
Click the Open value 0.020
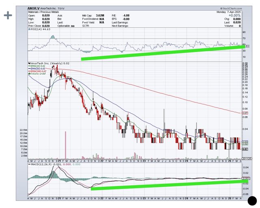coord(46,15)
